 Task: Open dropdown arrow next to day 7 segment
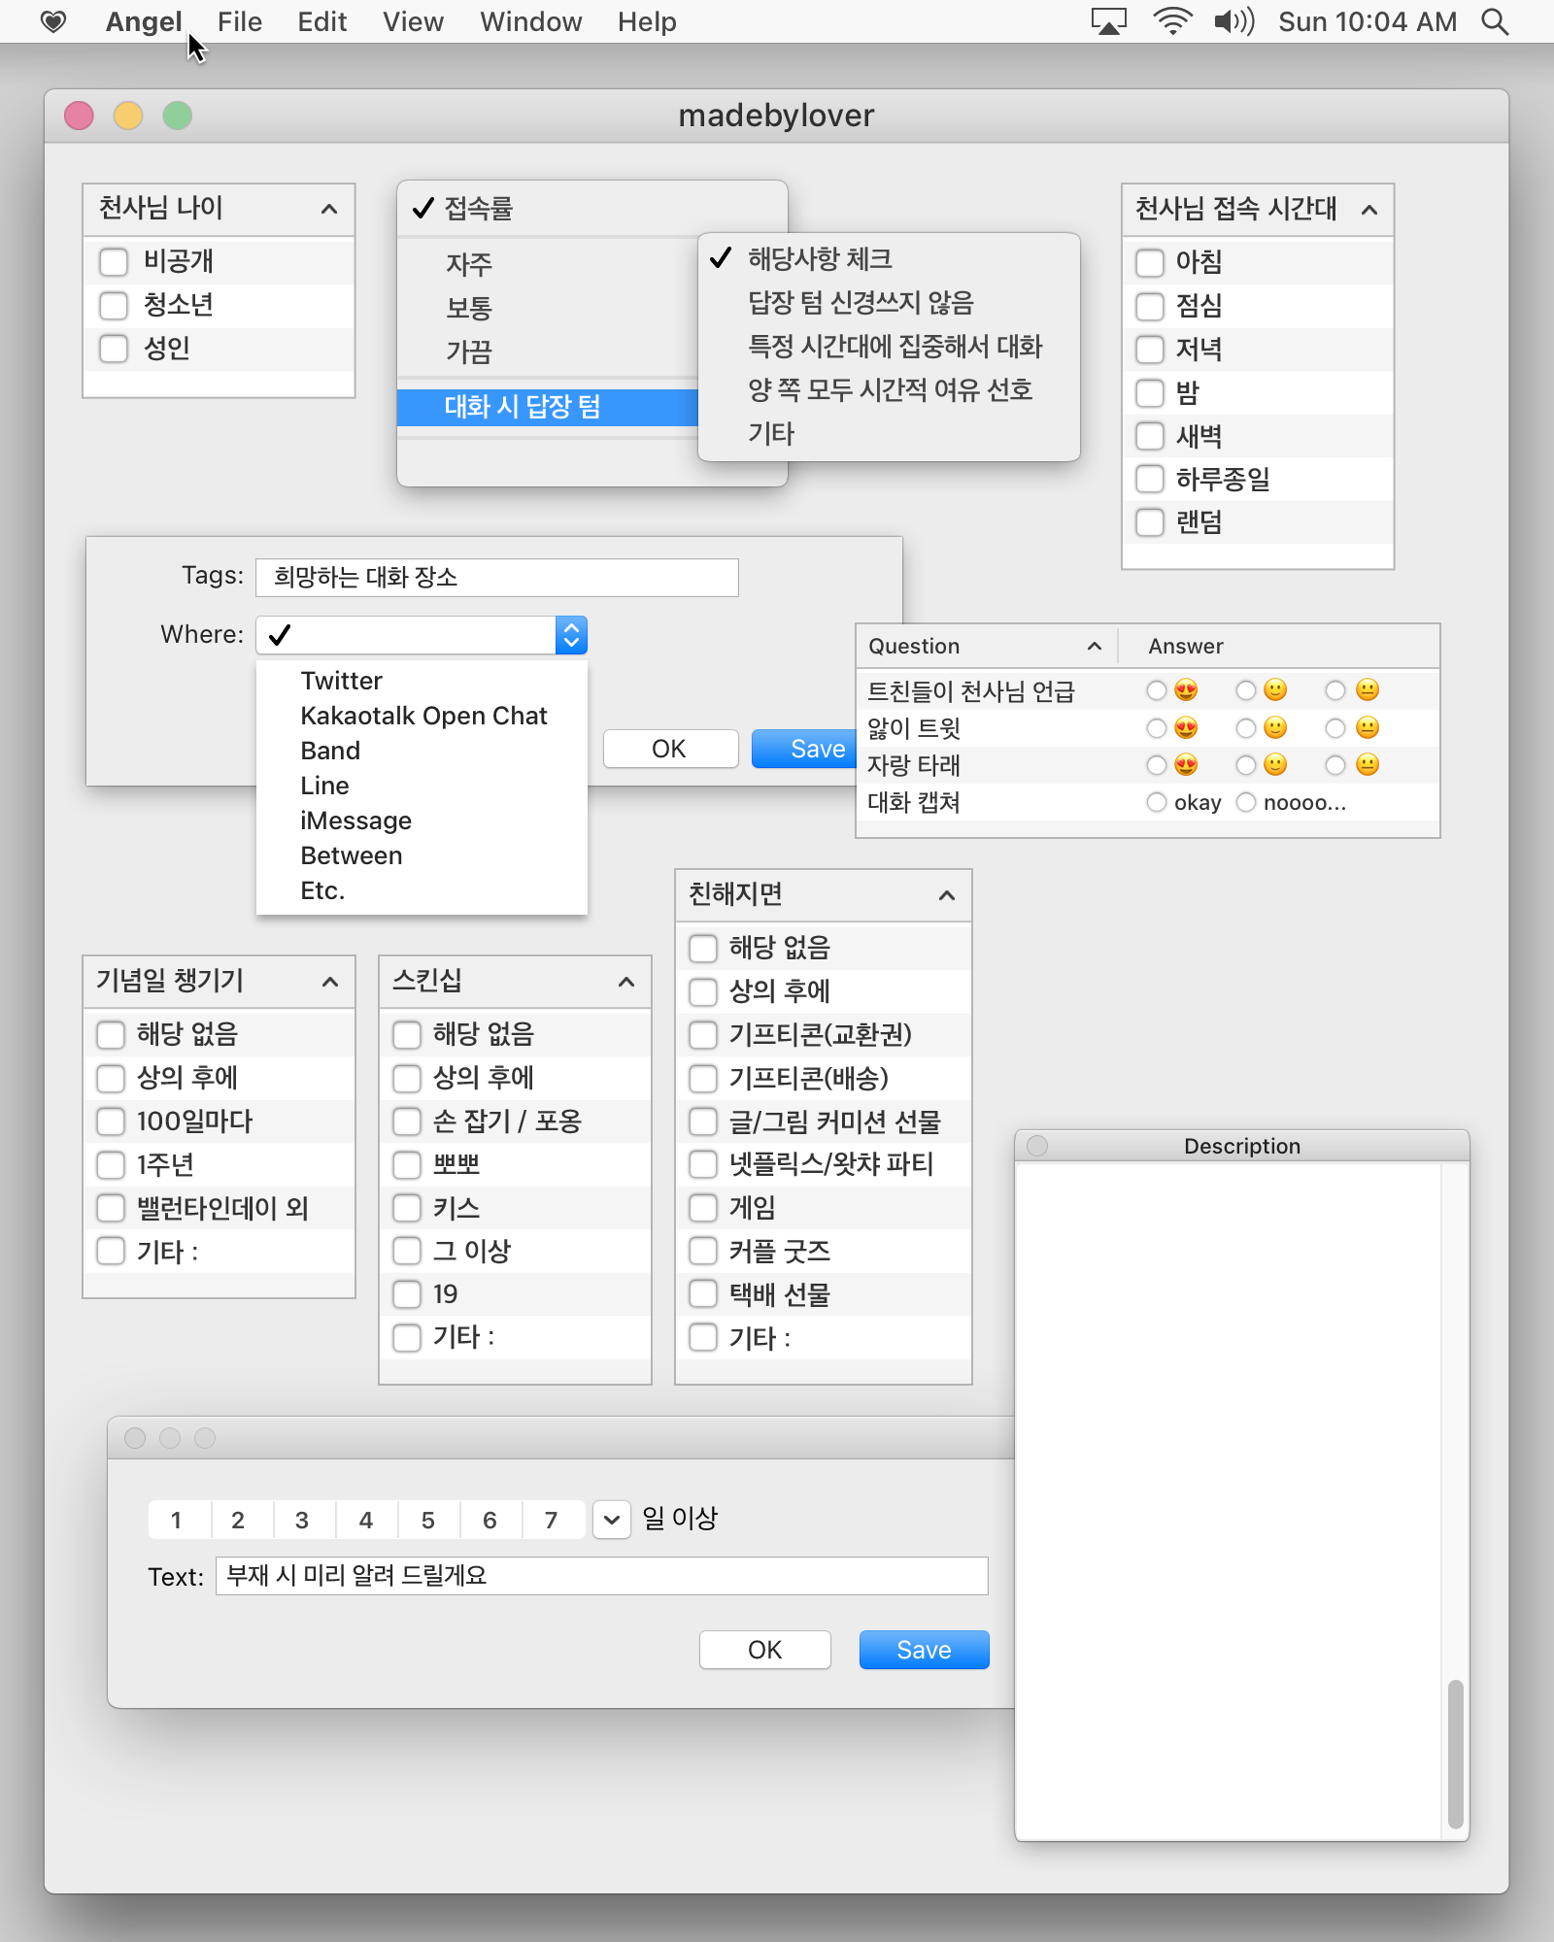coord(612,1520)
